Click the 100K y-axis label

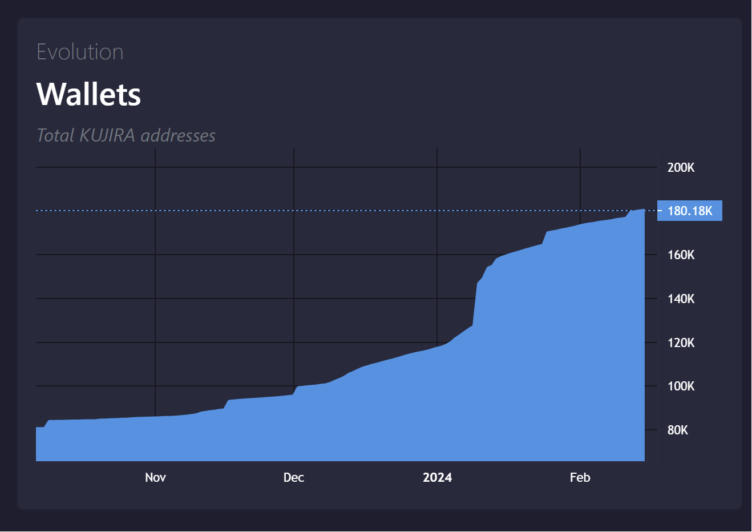coord(681,386)
